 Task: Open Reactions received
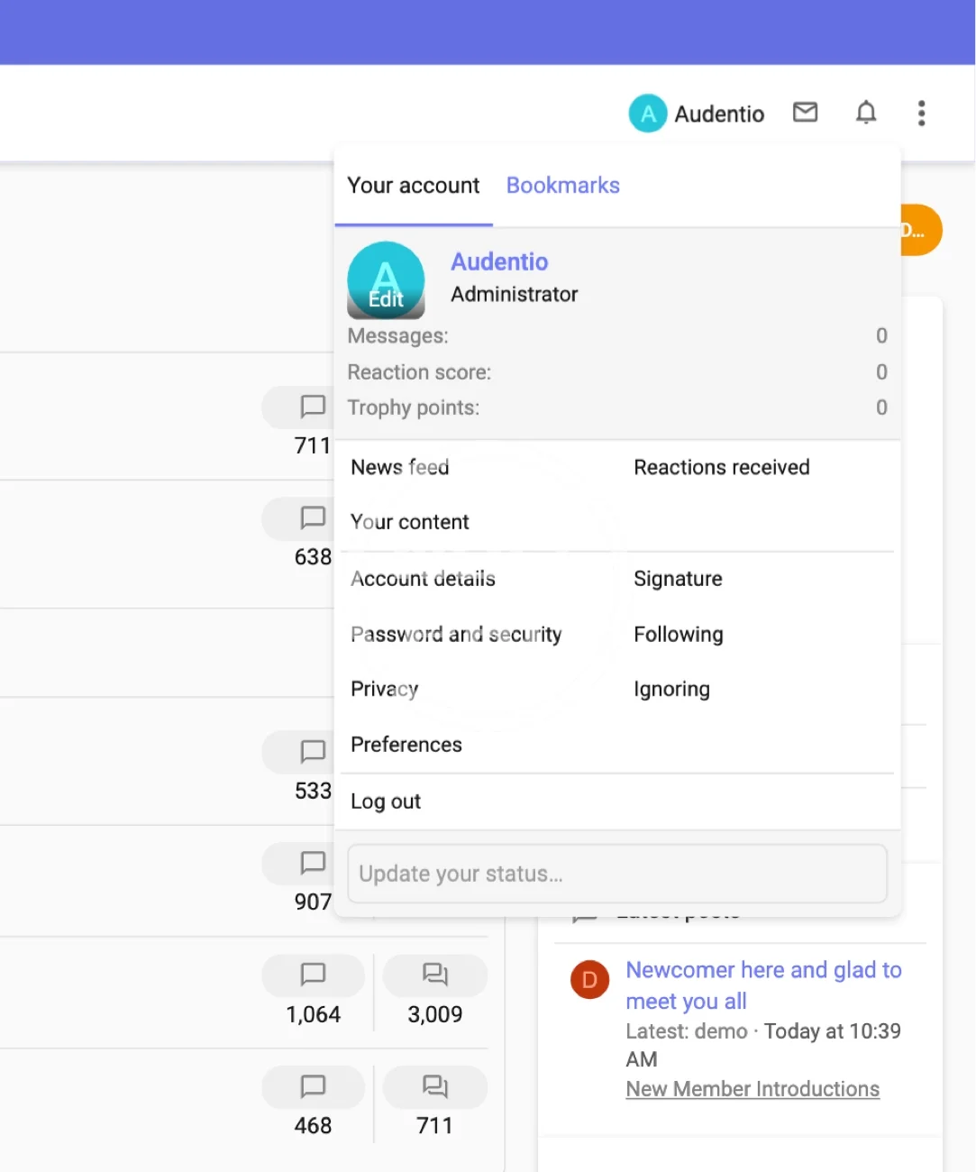[721, 467]
